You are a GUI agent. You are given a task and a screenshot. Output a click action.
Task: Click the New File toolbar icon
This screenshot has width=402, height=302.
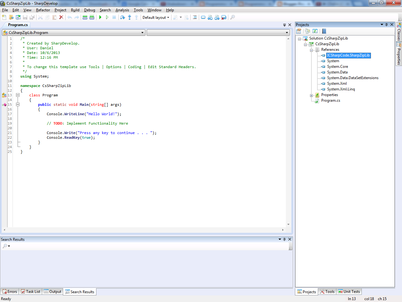[4, 17]
